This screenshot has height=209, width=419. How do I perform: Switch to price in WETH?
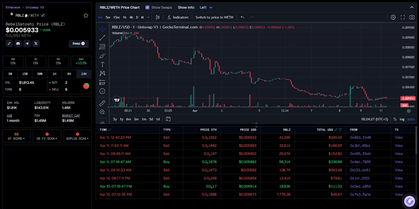tap(214, 17)
